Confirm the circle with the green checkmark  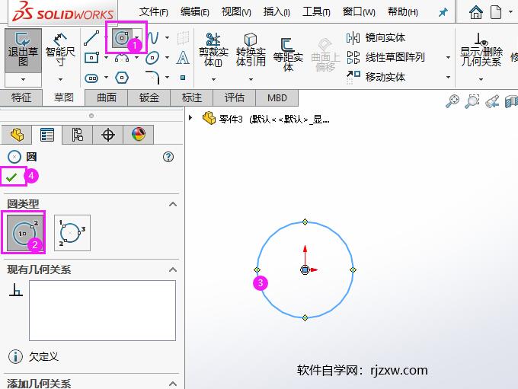11,177
